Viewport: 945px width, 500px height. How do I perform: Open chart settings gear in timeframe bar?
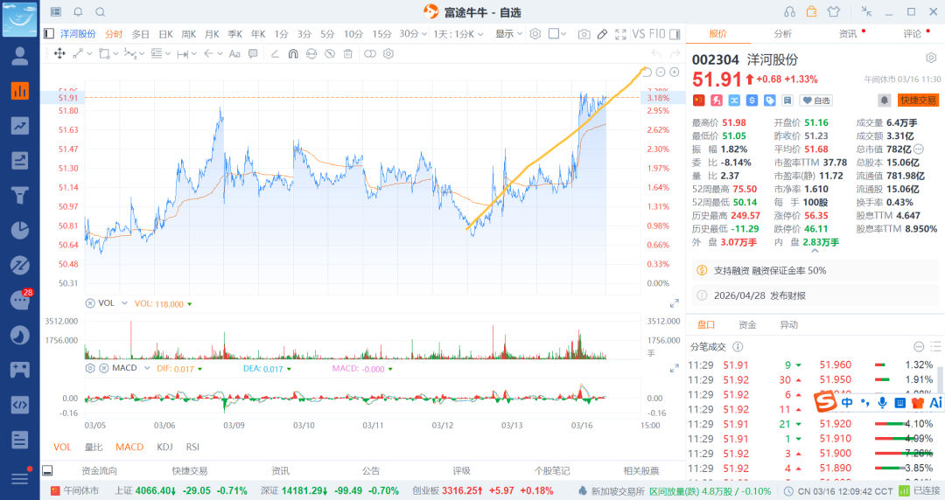click(x=535, y=34)
